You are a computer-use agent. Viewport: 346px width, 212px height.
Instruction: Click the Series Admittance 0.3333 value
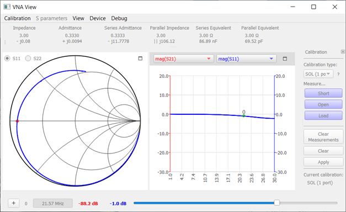[x=118, y=35]
